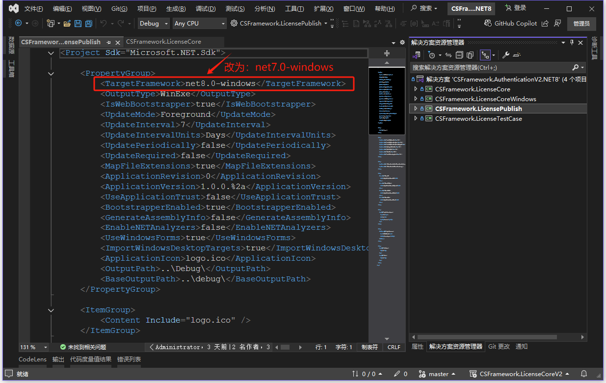Click the master branch selector
Image resolution: width=606 pixels, height=383 pixels.
point(437,374)
